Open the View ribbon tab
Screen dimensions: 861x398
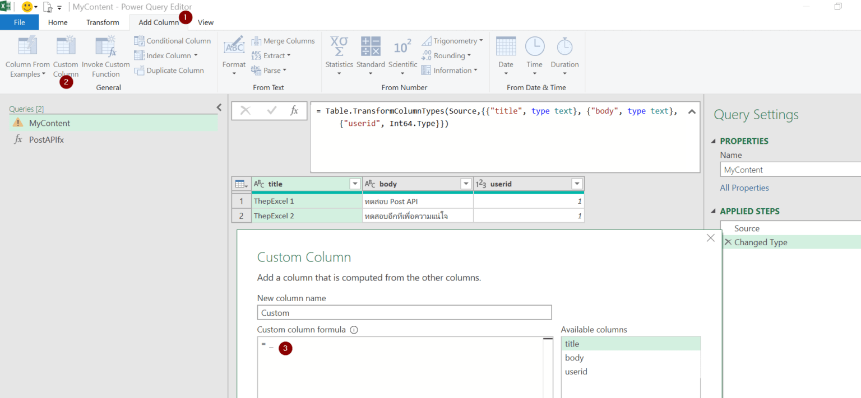(x=206, y=22)
